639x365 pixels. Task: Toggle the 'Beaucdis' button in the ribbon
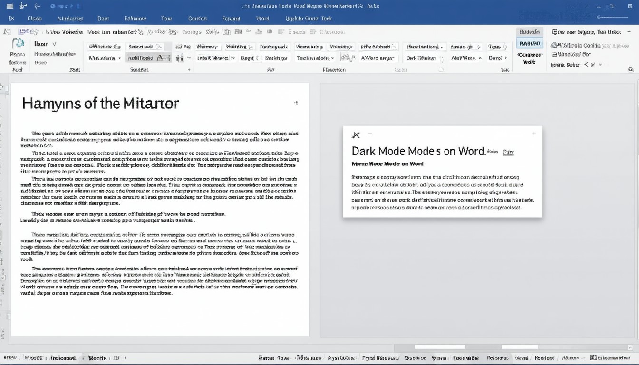point(529,32)
